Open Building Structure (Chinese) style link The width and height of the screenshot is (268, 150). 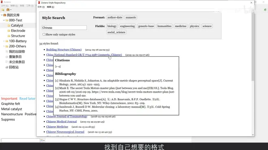(64, 50)
